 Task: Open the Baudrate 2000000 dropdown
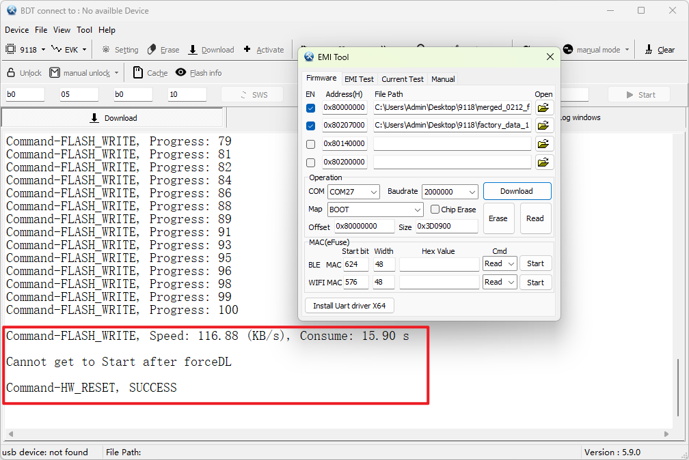471,192
